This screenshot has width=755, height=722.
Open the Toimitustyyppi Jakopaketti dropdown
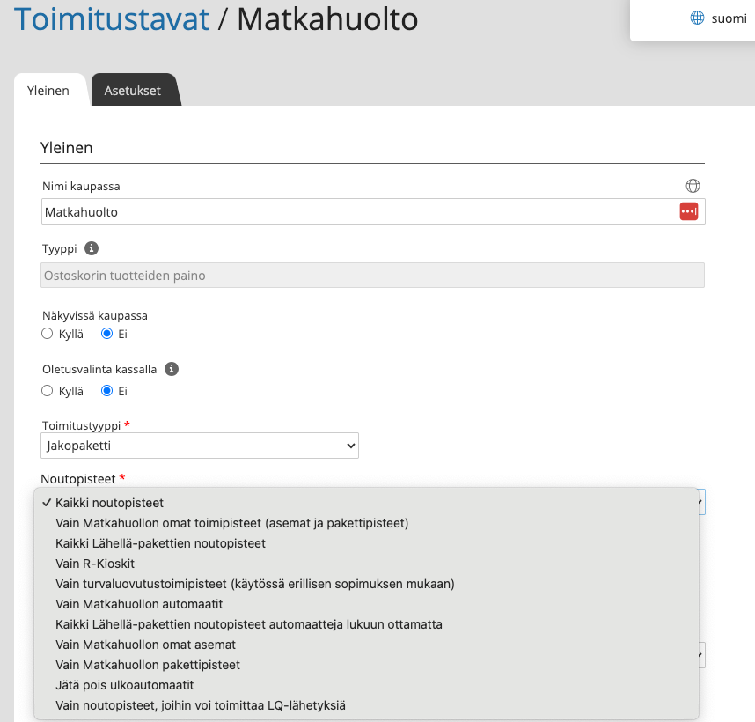point(200,446)
